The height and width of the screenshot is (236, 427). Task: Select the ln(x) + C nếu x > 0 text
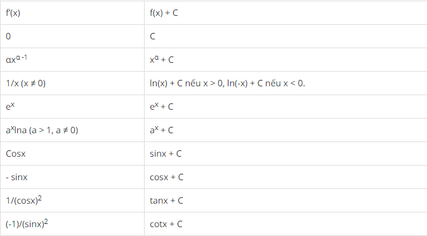187,83
